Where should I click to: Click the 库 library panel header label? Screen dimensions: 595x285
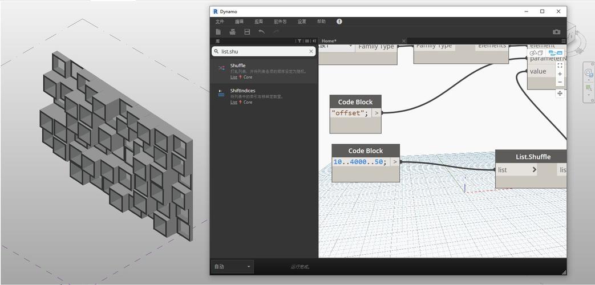pos(217,41)
